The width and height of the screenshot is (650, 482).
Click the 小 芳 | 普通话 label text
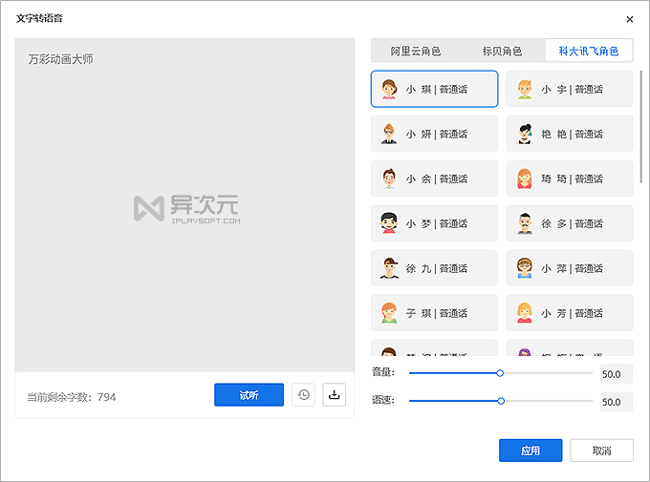572,313
